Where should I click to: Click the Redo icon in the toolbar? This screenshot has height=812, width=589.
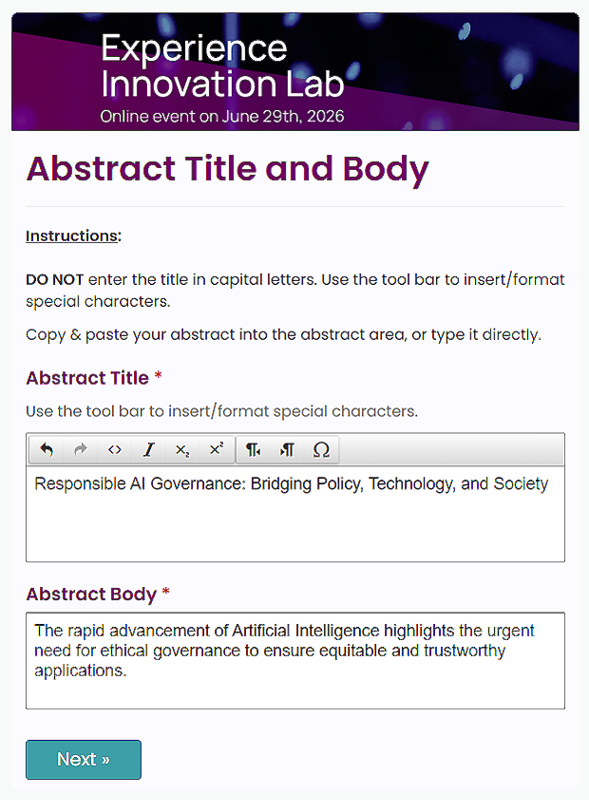click(80, 449)
